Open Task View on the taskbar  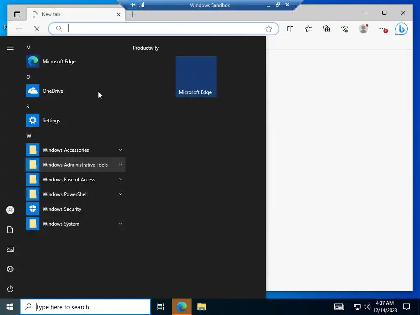click(161, 307)
